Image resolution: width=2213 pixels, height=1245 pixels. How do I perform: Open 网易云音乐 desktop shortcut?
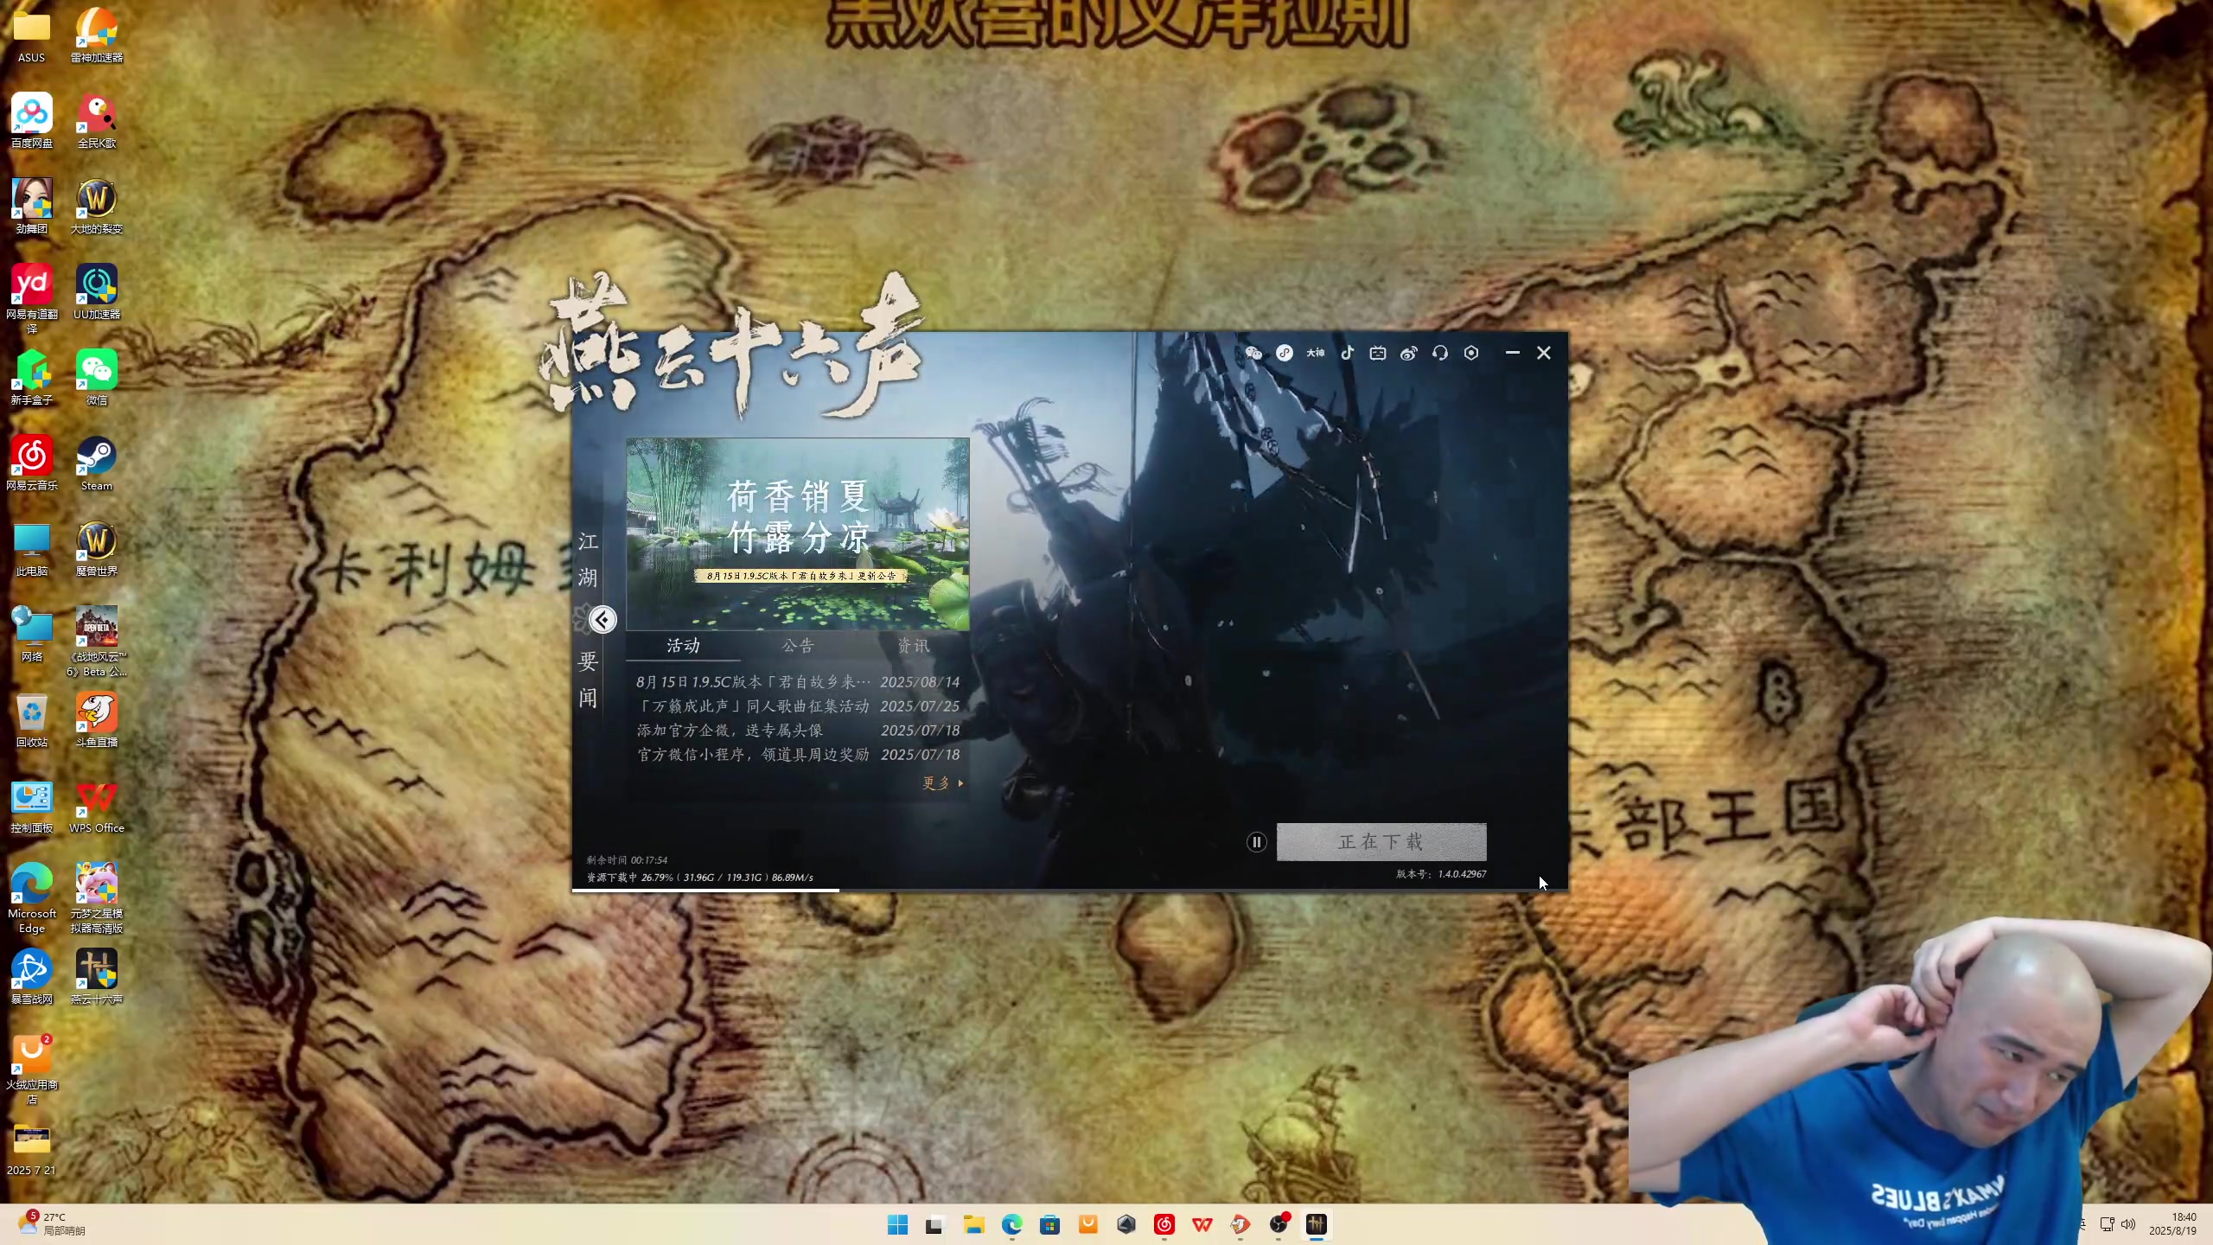[32, 463]
